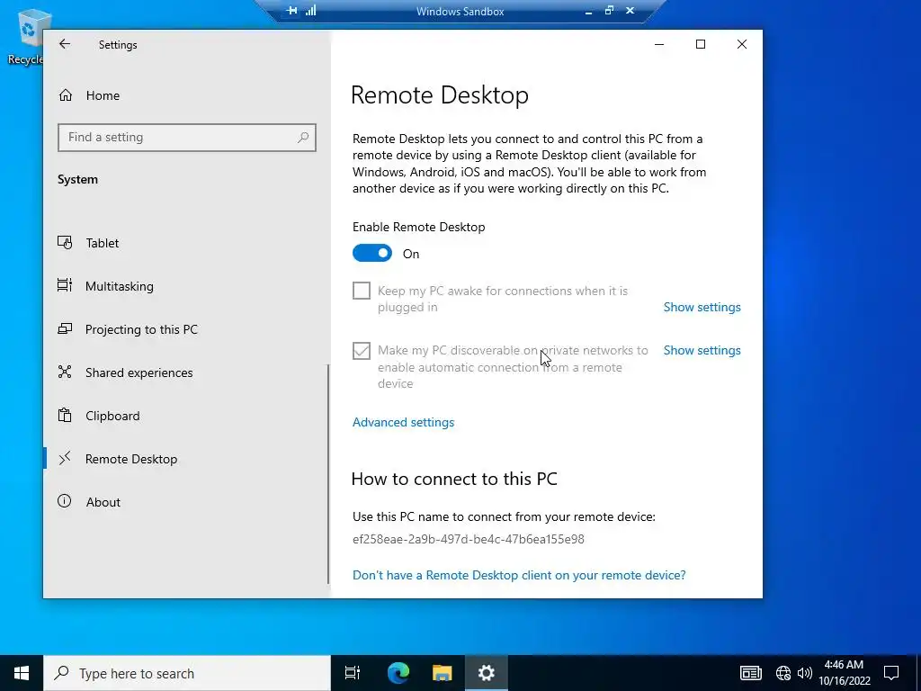Uncheck Make my PC discoverable checkbox
921x691 pixels.
point(362,350)
